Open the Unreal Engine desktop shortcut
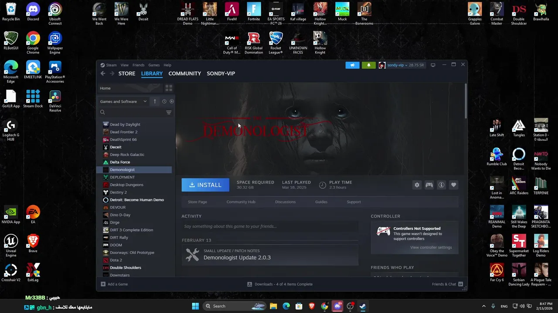 click(x=11, y=246)
